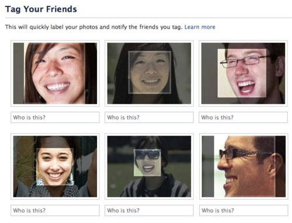Click the highlighted face box on sunglasses photo
This screenshot has width=292, height=223.
[x=147, y=163]
